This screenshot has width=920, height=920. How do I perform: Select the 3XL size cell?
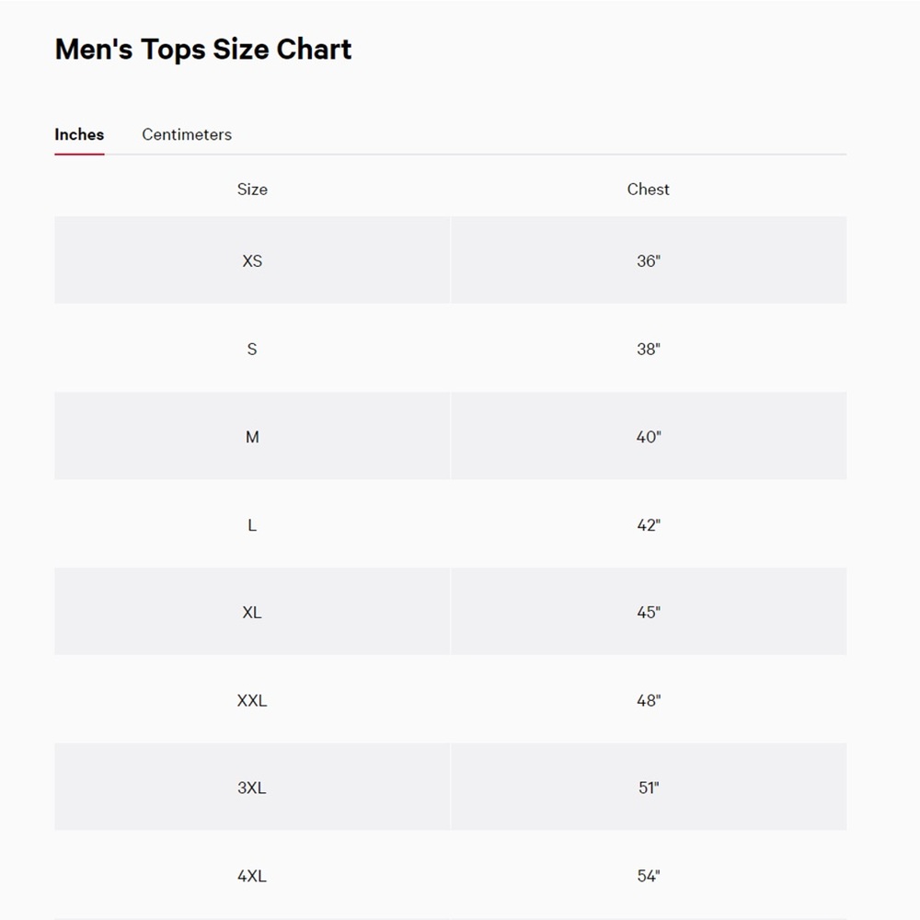pos(252,788)
